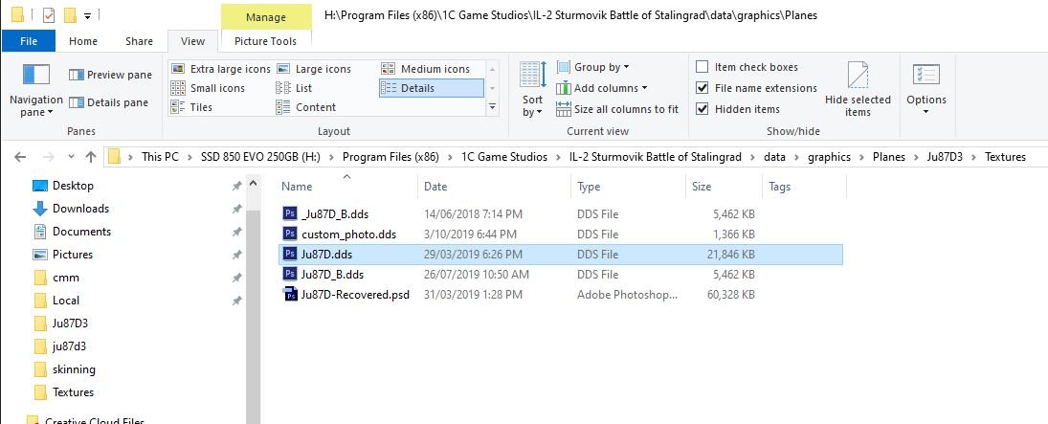Open Desktop in quick access
Viewport: 1048px width, 424px height.
pyautogui.click(x=73, y=186)
